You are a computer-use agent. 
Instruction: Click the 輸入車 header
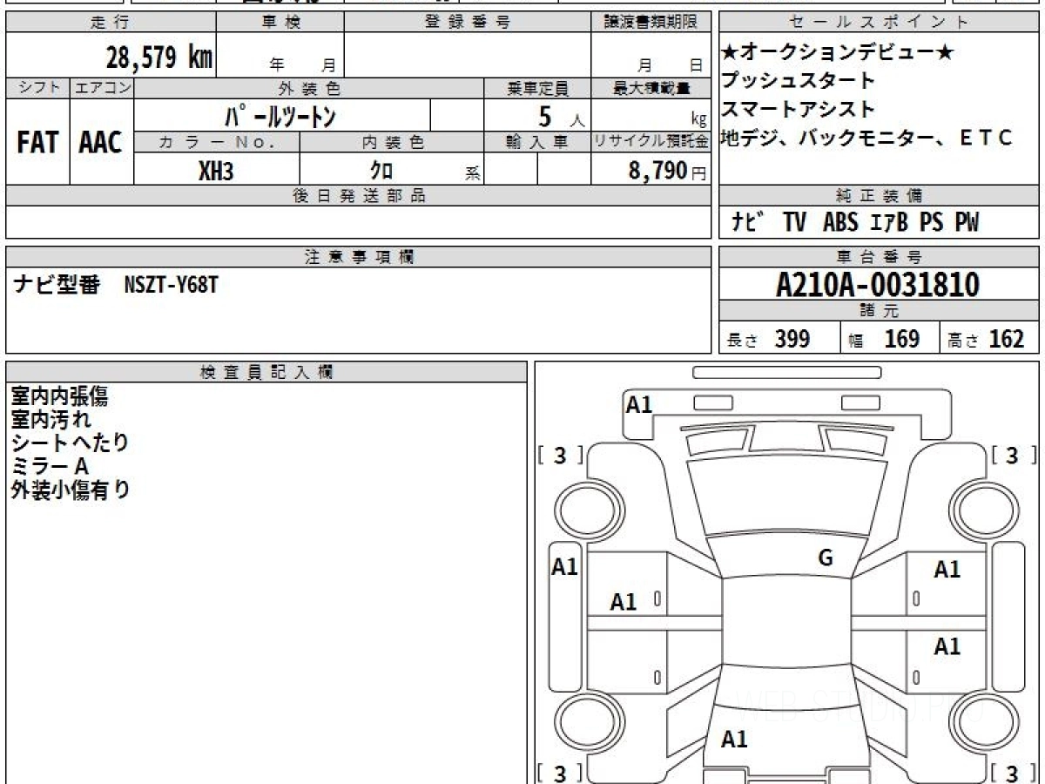coord(537,142)
